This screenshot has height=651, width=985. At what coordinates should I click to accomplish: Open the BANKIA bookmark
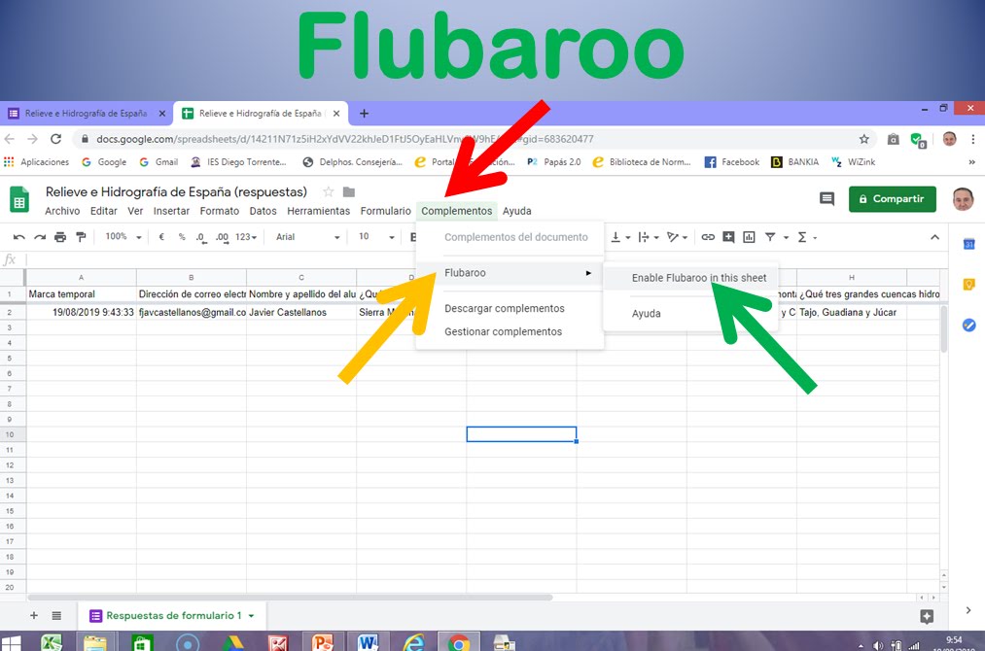coord(794,162)
